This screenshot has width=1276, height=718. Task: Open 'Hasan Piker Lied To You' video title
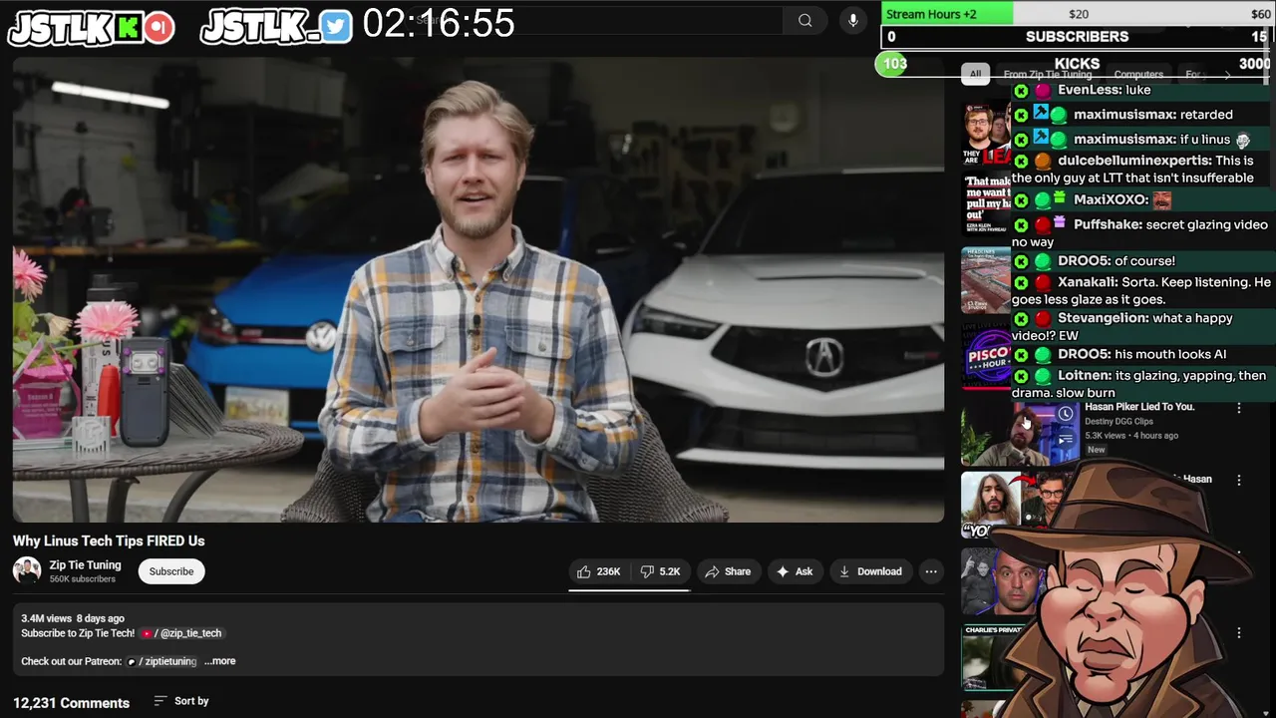tap(1139, 407)
